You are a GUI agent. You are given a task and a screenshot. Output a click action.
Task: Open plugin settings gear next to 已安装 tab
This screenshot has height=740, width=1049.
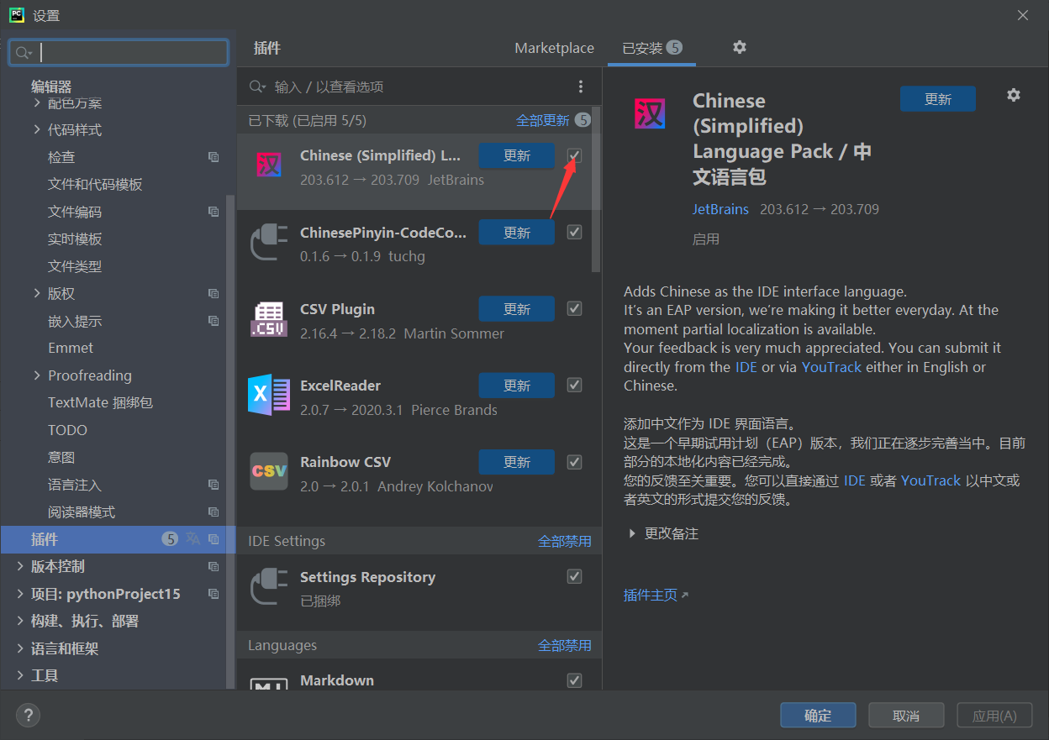point(740,47)
